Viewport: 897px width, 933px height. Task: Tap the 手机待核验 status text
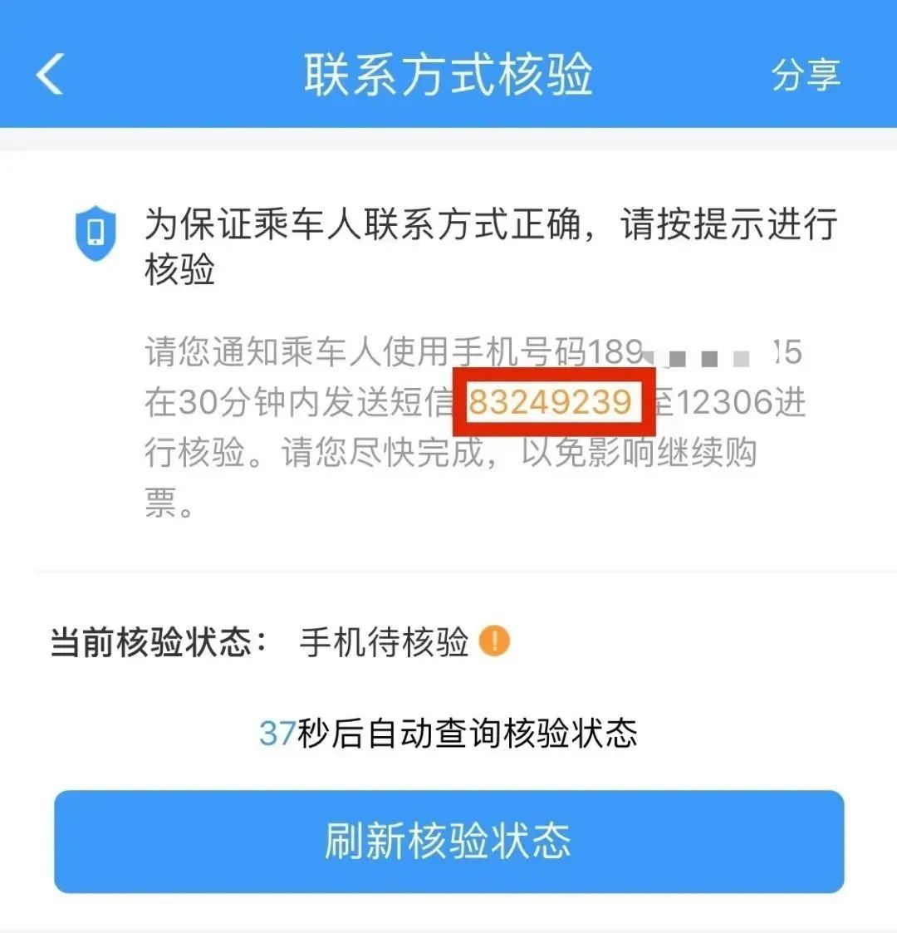pyautogui.click(x=385, y=642)
